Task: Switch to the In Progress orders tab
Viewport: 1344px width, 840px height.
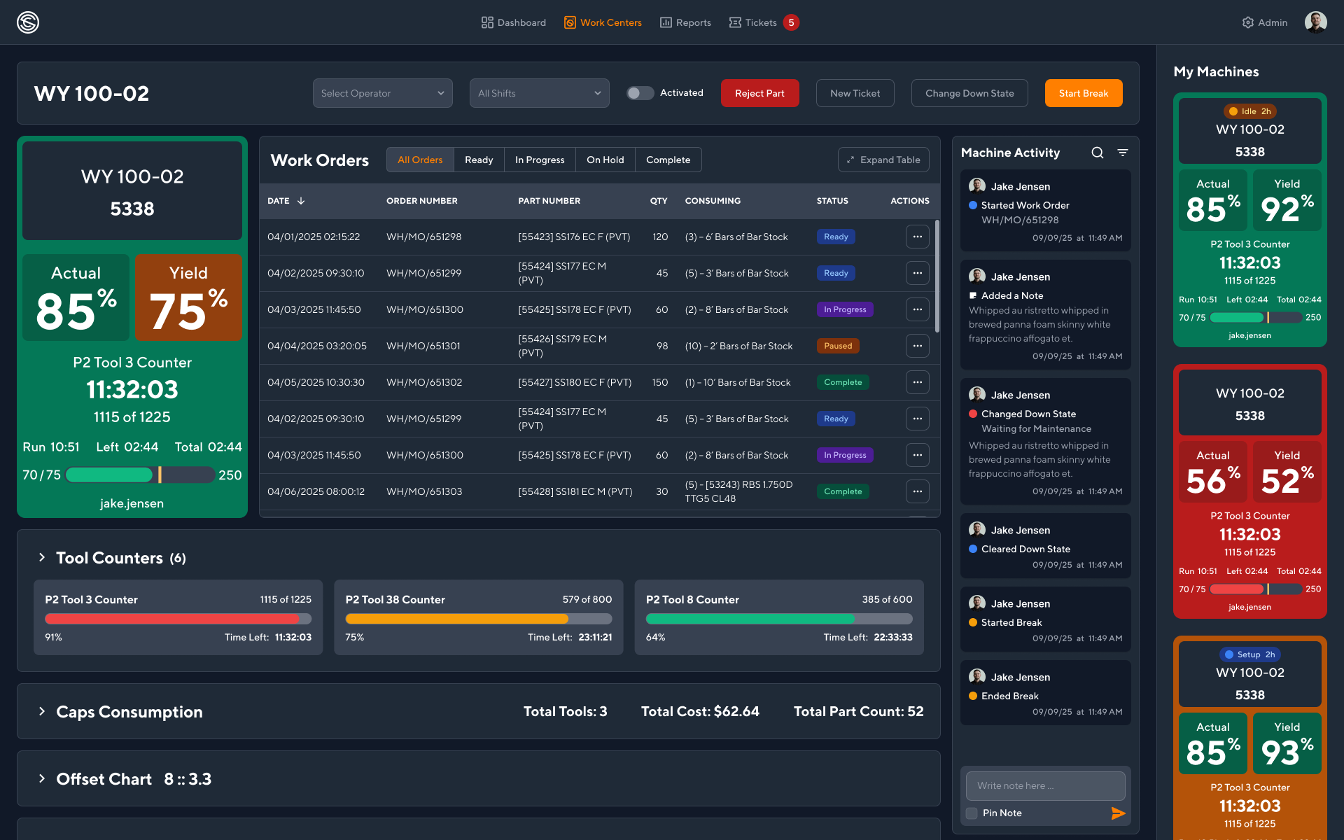Action: coord(540,160)
